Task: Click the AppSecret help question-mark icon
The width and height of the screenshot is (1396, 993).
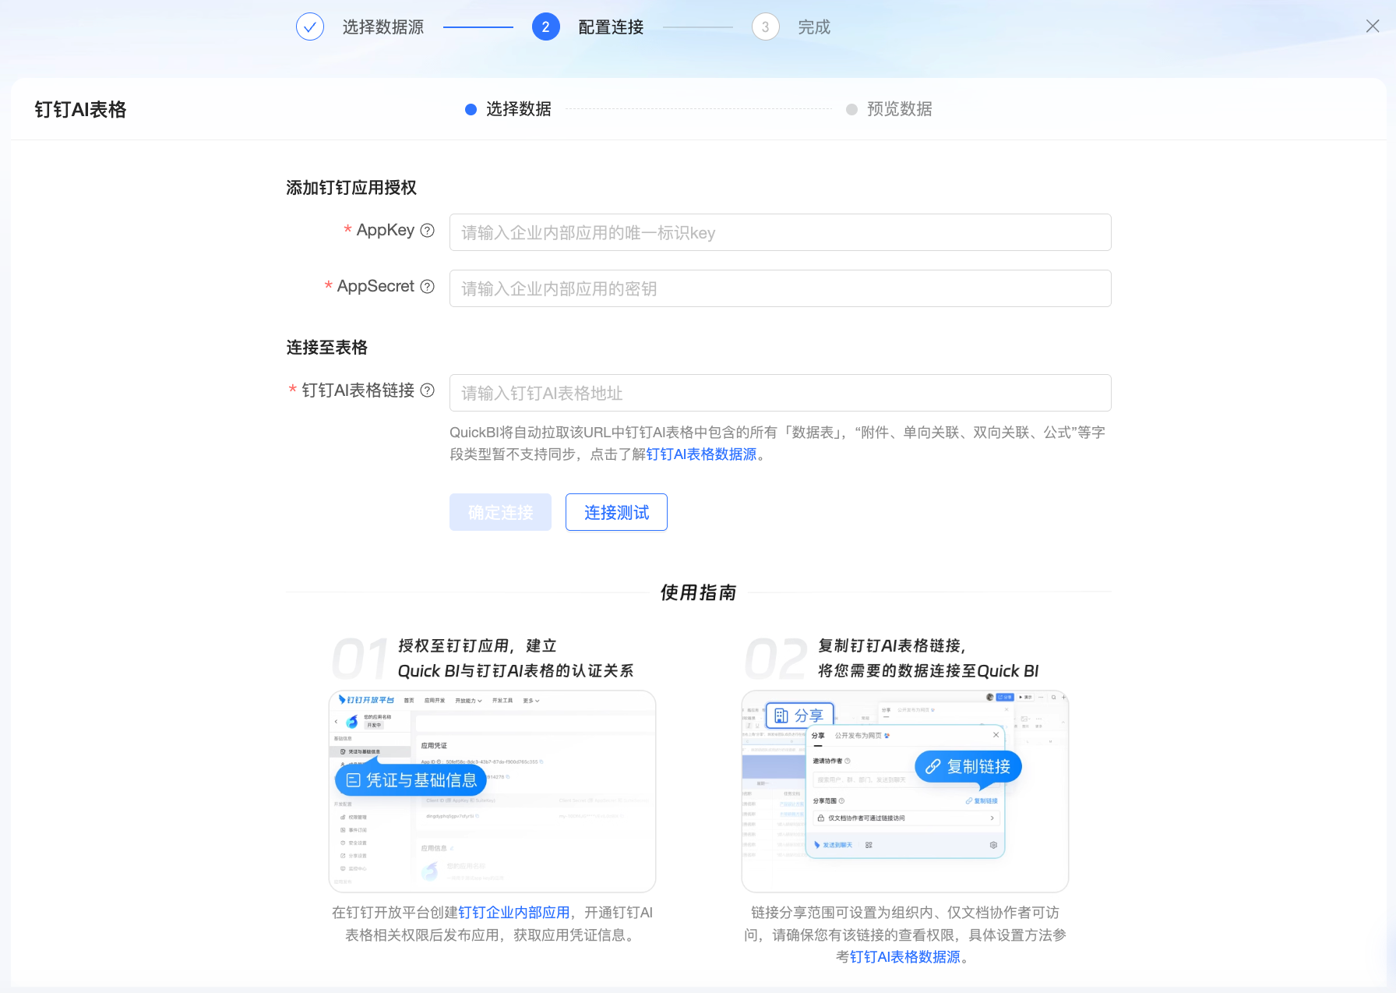Action: point(427,287)
